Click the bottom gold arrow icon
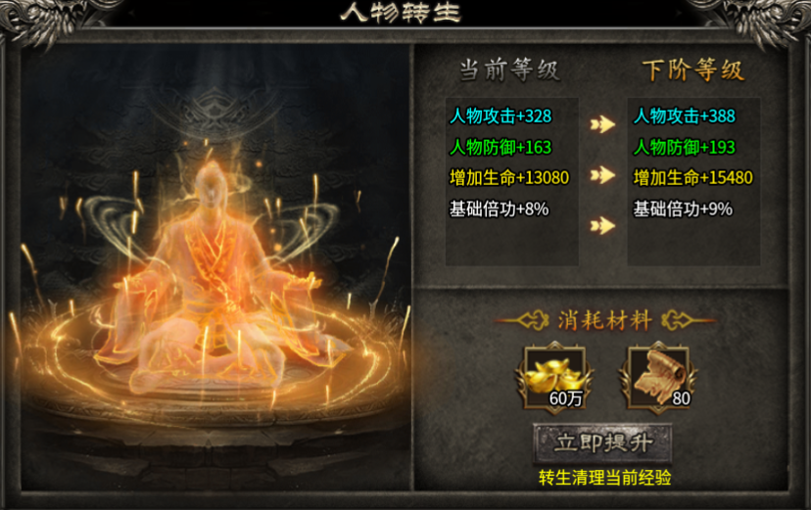811x510 pixels. tap(602, 225)
